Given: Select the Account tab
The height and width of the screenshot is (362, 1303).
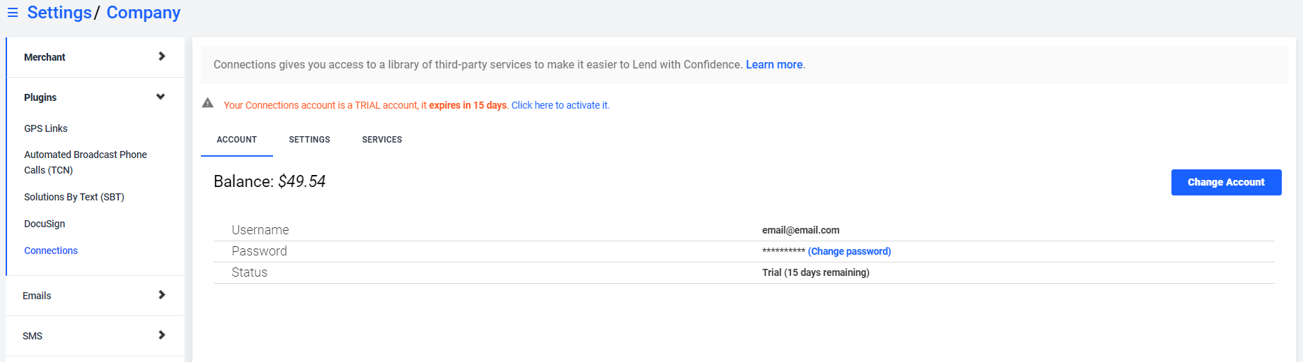Looking at the screenshot, I should click(x=237, y=140).
